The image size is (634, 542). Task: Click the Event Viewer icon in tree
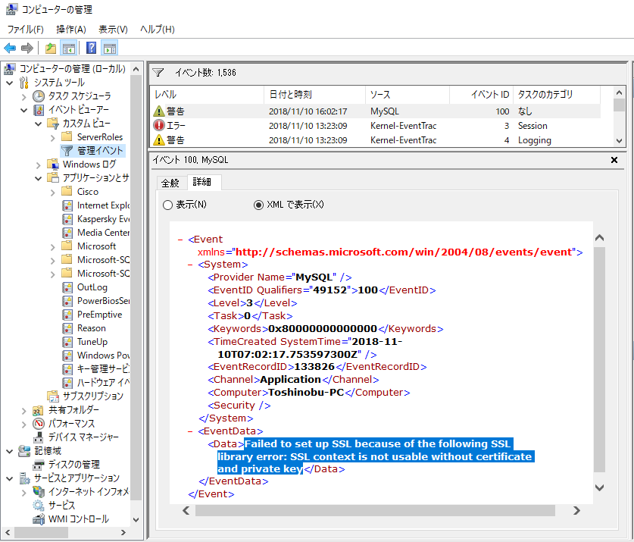pos(39,110)
